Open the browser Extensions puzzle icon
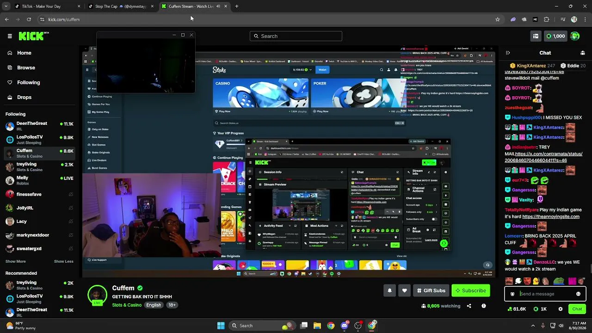The image size is (592, 333). point(547,19)
